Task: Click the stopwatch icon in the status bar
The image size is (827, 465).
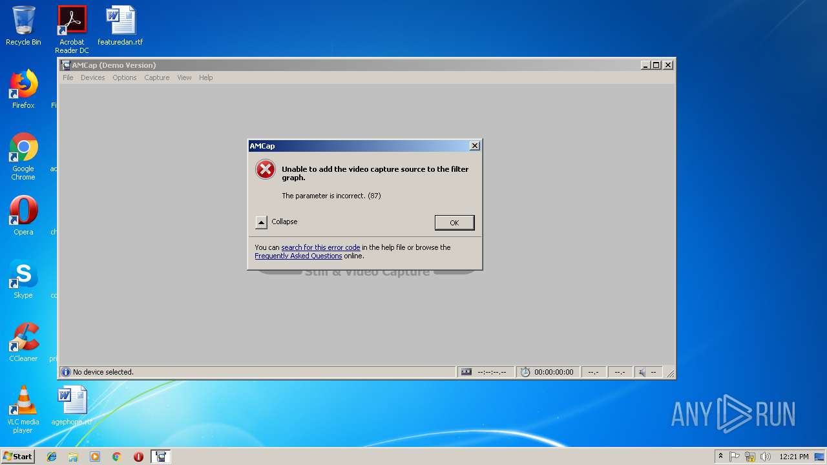Action: coord(525,372)
